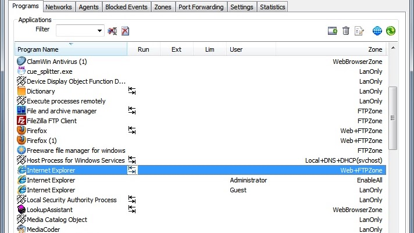
Task: Switch to the Networks tab
Action: [59, 7]
